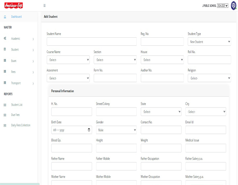Click the Student List report icon
The width and height of the screenshot is (238, 185).
(x=5, y=105)
